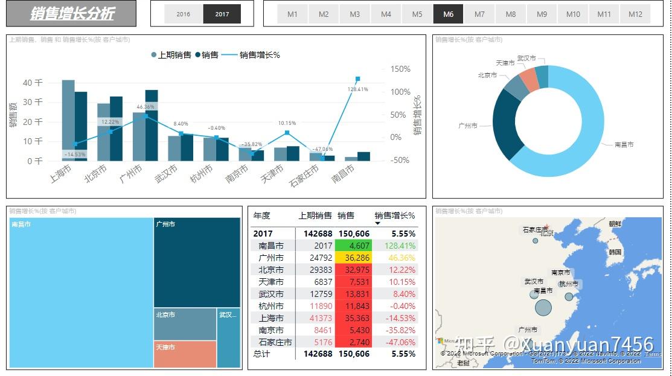Select the dark 广州市 treemap tile
This screenshot has width=672, height=376.
point(197,260)
